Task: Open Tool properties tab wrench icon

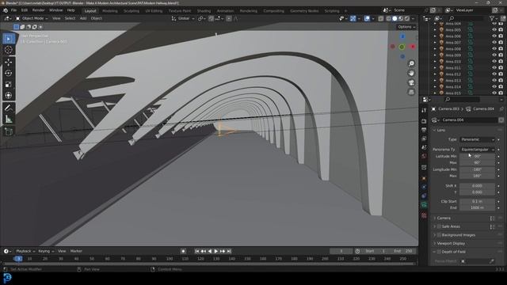Action: 424,111
